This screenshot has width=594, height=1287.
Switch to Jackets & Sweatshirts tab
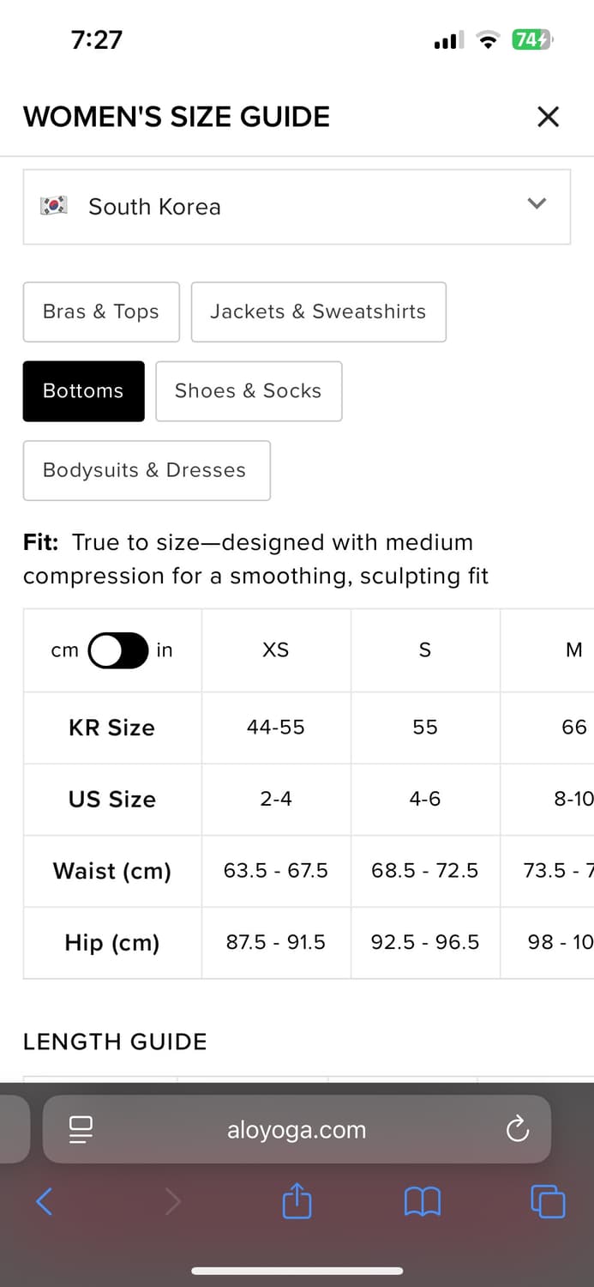(x=318, y=311)
